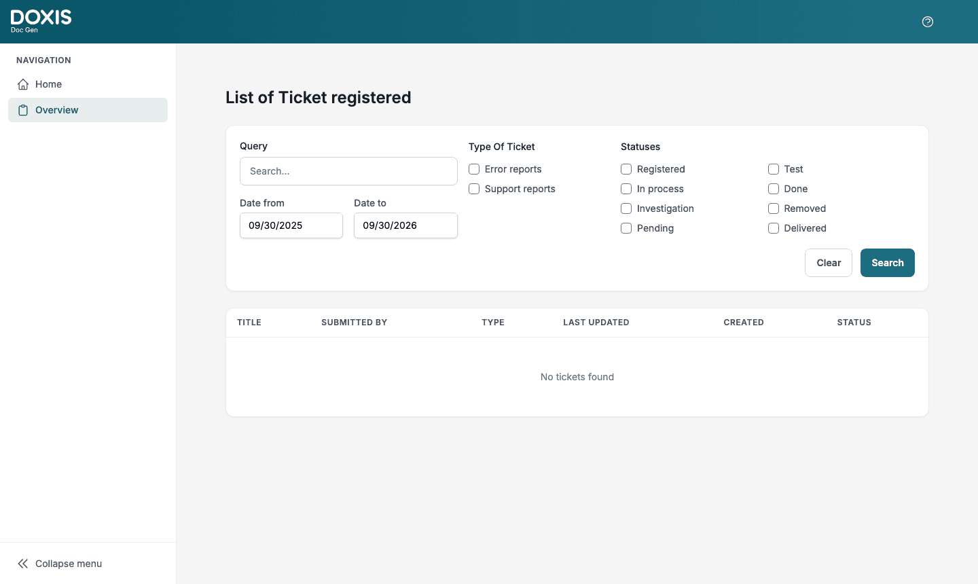978x584 pixels.
Task: Toggle the In process status
Action: click(x=626, y=189)
